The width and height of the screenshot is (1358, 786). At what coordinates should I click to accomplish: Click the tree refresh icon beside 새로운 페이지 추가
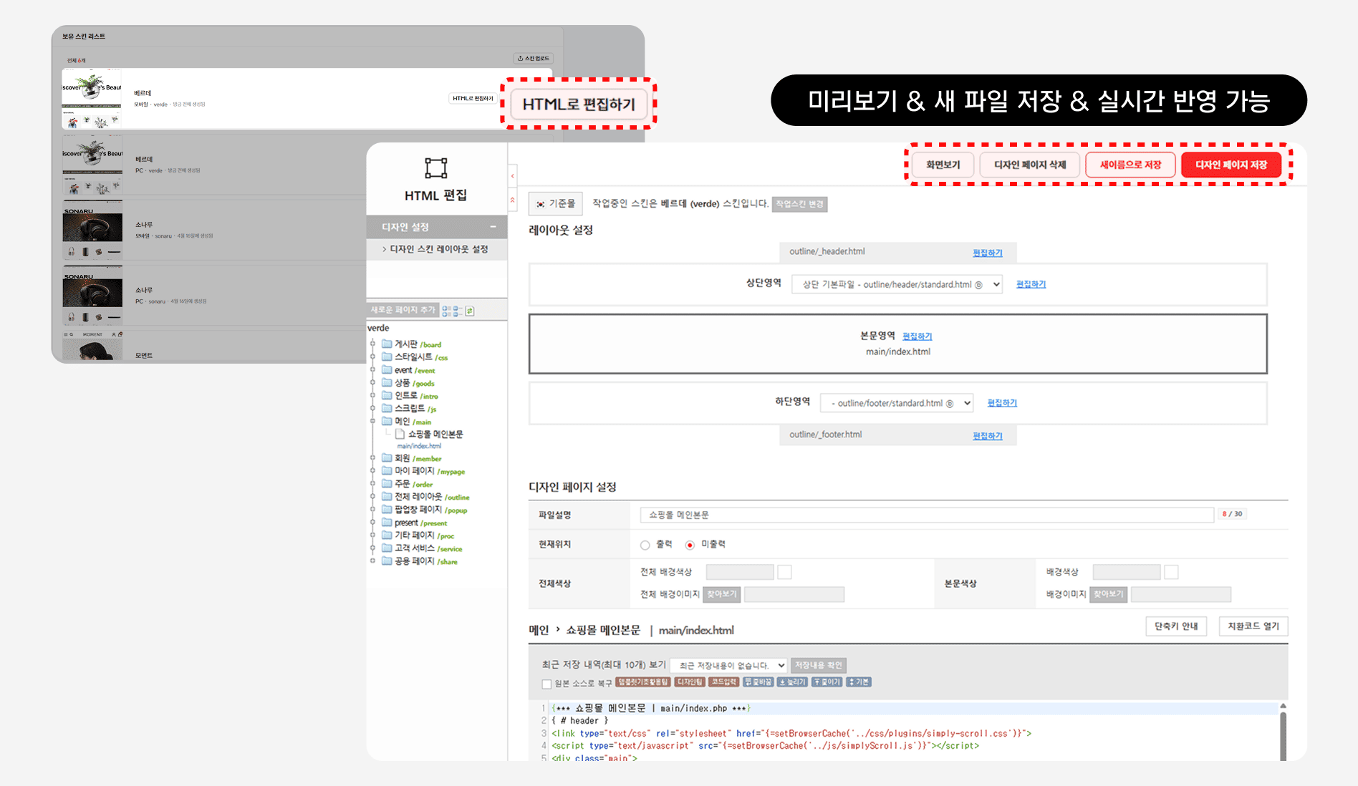coord(470,309)
